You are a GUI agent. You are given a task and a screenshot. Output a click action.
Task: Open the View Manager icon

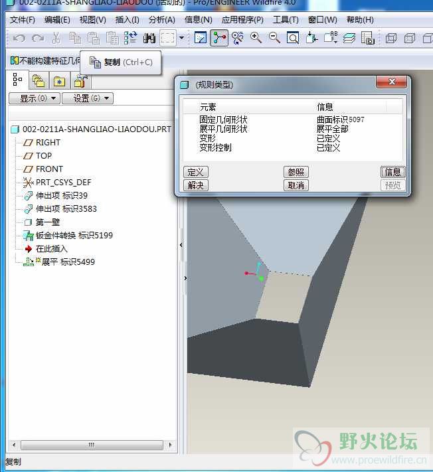[368, 38]
